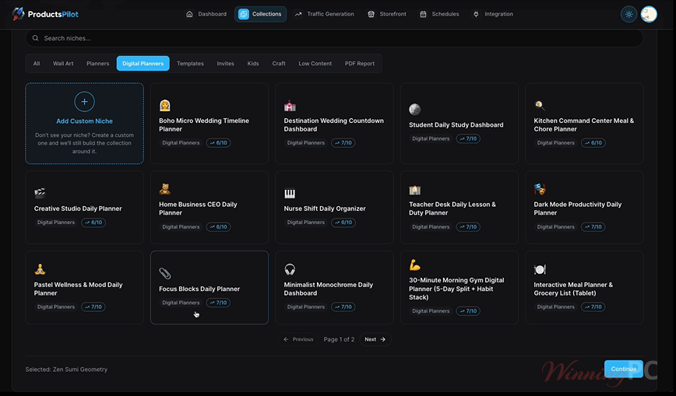Image resolution: width=676 pixels, height=396 pixels.
Task: Click the Continue button
Action: click(623, 369)
